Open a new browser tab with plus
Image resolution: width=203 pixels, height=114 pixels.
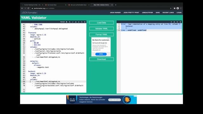coord(116,5)
